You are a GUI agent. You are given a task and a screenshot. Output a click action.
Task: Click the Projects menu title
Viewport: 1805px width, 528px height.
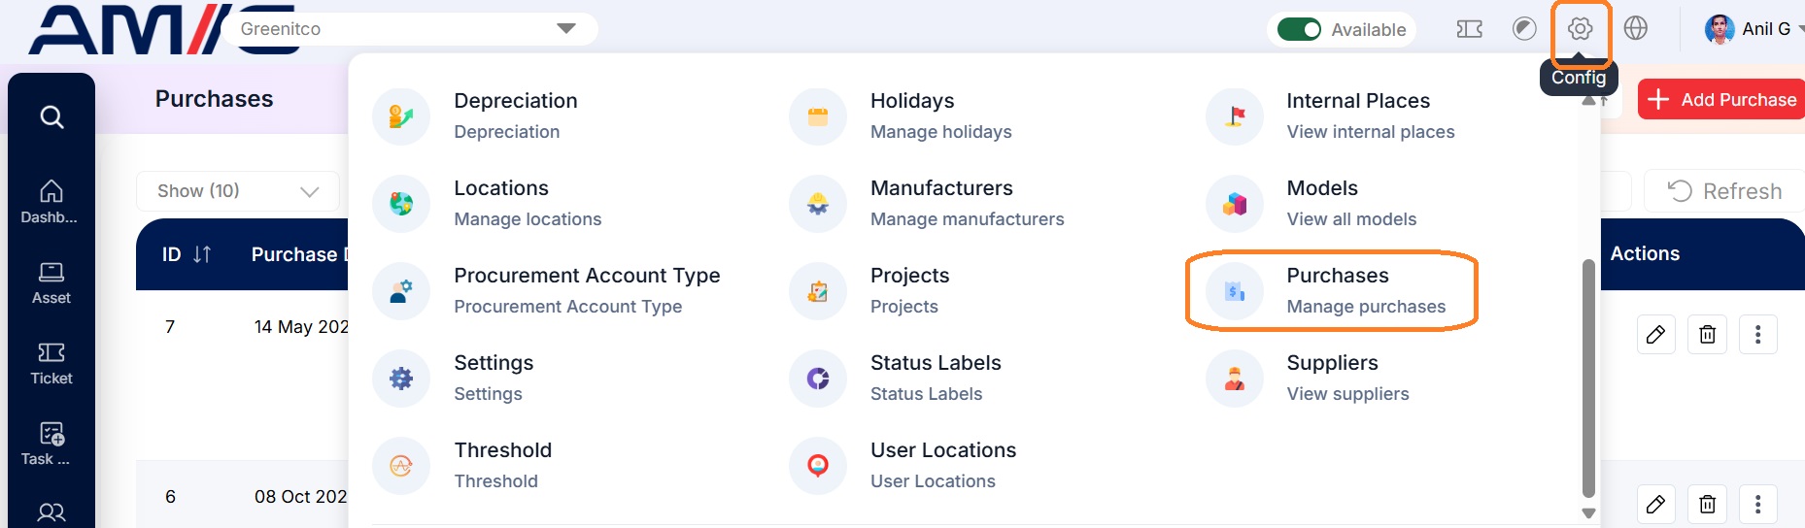[x=909, y=276]
